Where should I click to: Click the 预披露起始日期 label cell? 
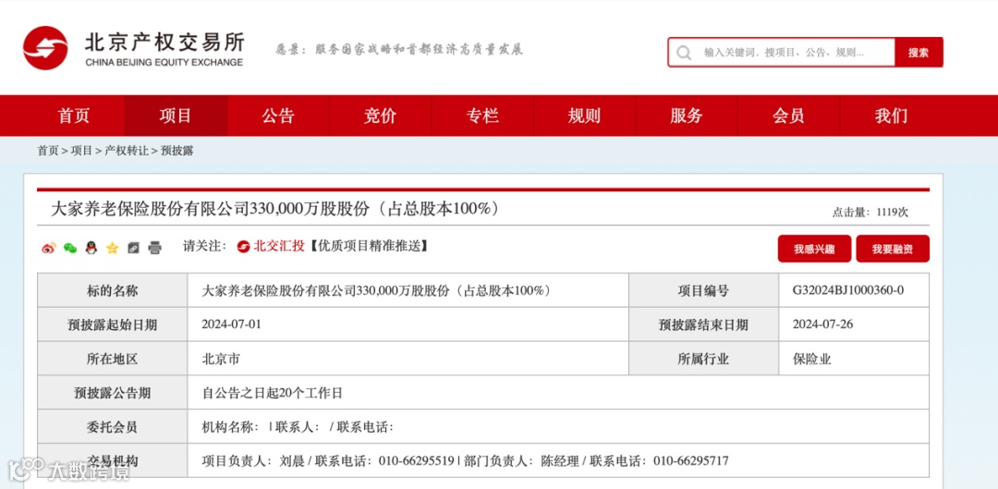pos(113,324)
